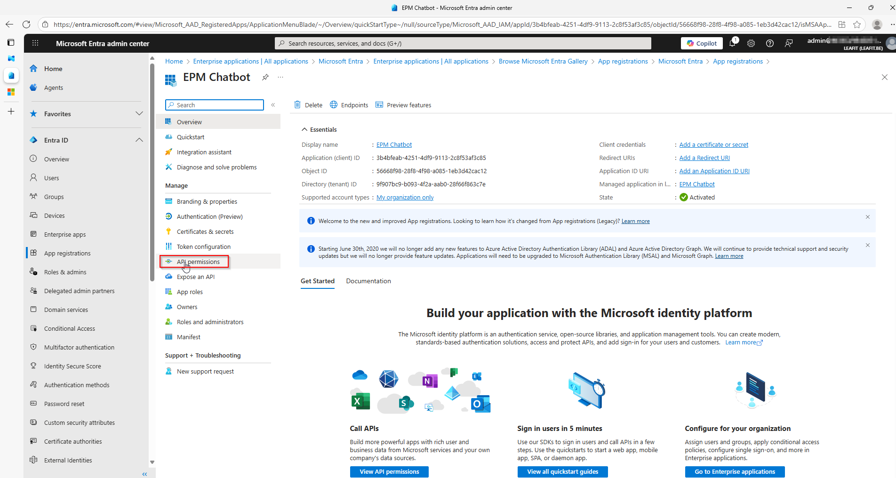Open help question mark
The width and height of the screenshot is (896, 478).
pos(770,43)
